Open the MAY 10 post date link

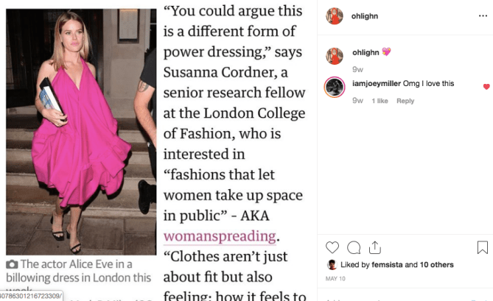tap(335, 278)
